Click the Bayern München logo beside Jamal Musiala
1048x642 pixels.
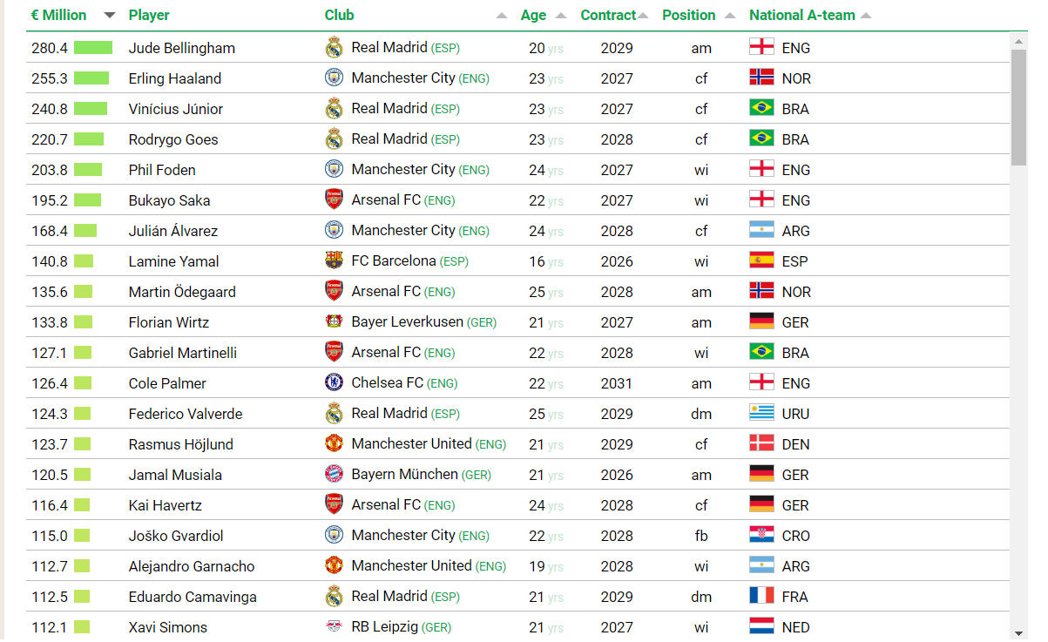pyautogui.click(x=334, y=474)
